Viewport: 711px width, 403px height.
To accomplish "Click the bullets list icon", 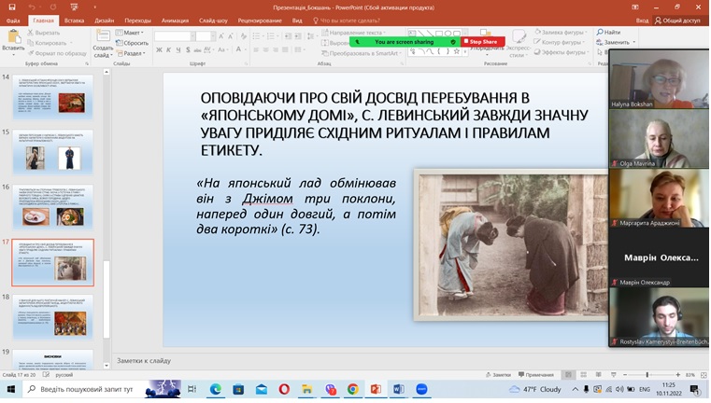I will (x=257, y=36).
